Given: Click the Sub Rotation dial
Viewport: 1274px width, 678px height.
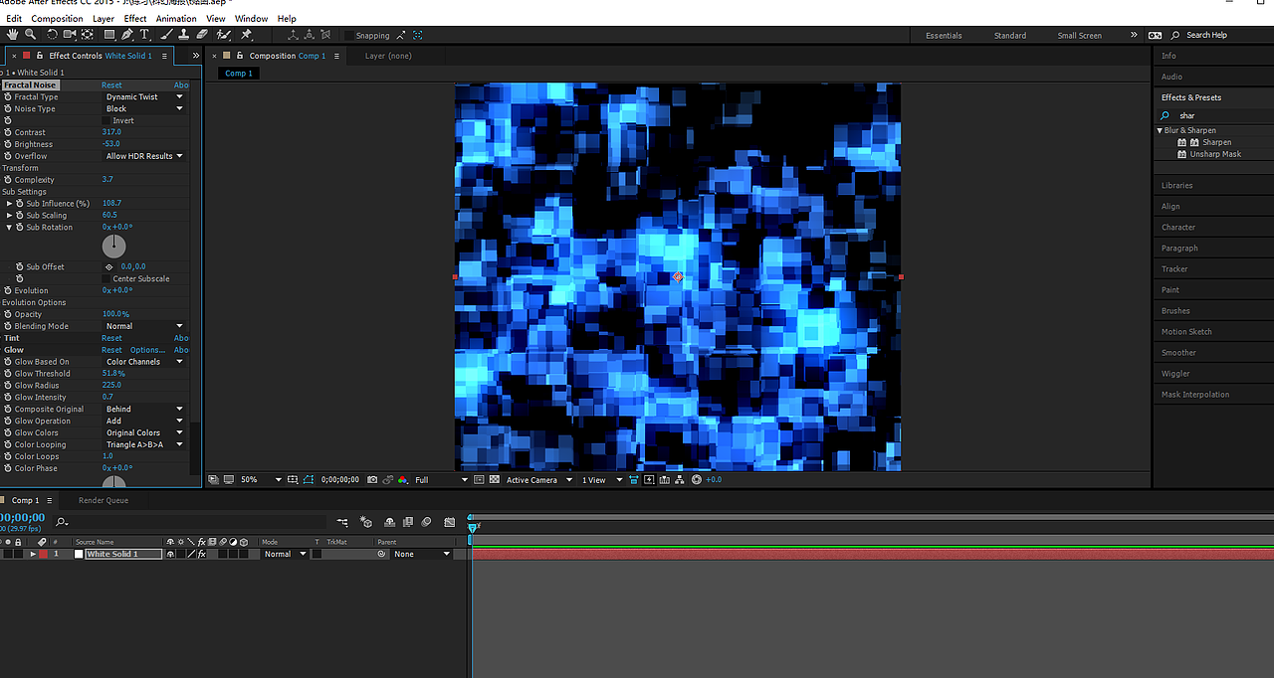Looking at the screenshot, I should point(114,246).
